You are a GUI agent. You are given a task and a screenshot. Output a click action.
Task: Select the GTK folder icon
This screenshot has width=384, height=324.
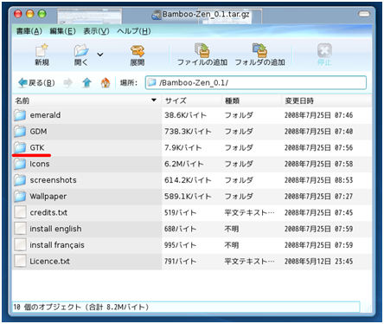tap(20, 147)
